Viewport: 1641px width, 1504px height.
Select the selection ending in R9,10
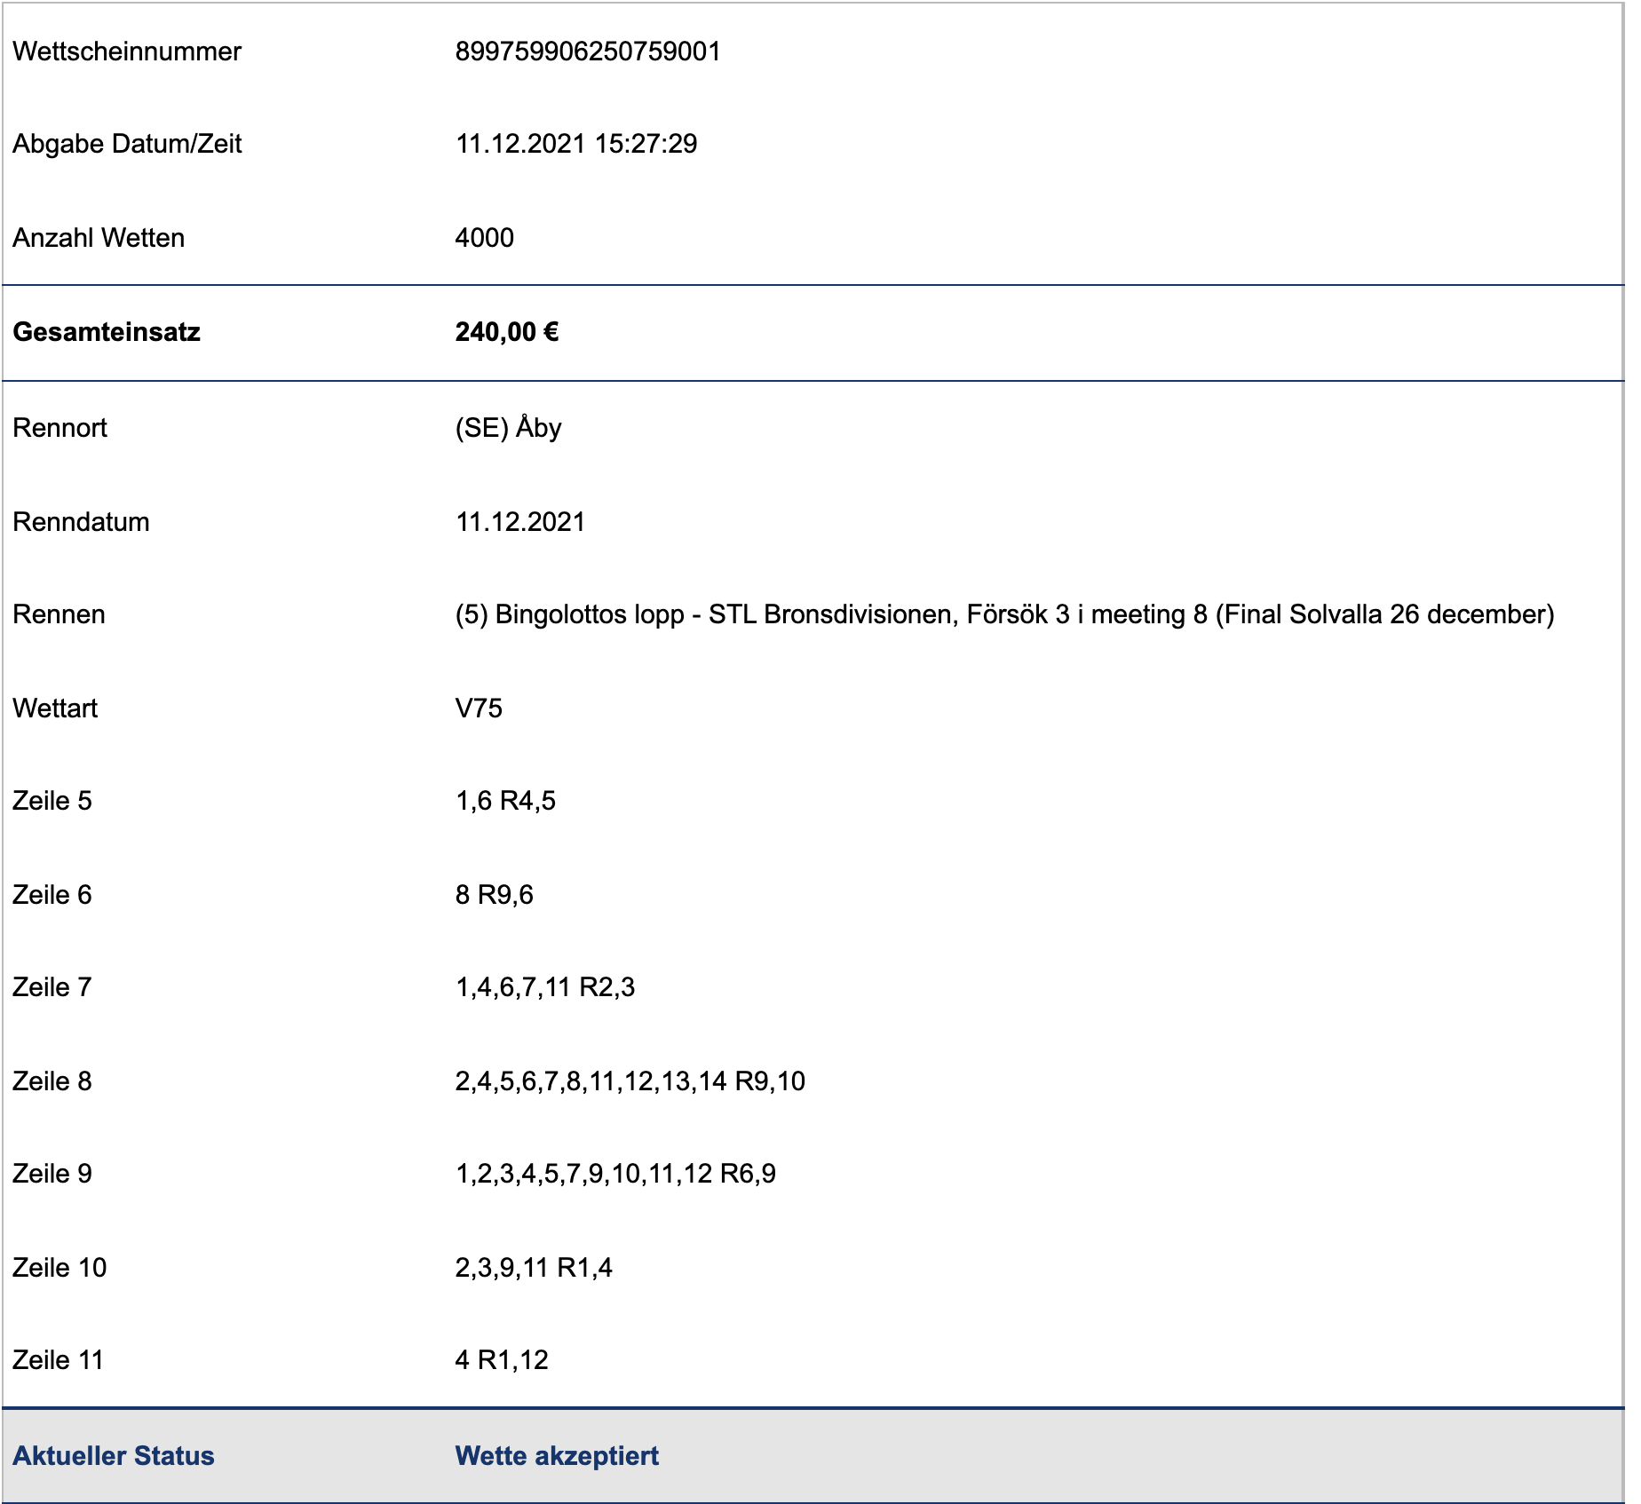[630, 1081]
